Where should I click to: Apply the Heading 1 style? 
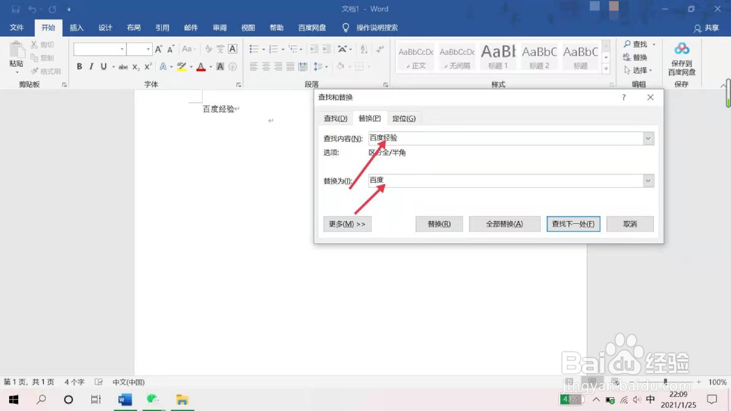point(498,57)
